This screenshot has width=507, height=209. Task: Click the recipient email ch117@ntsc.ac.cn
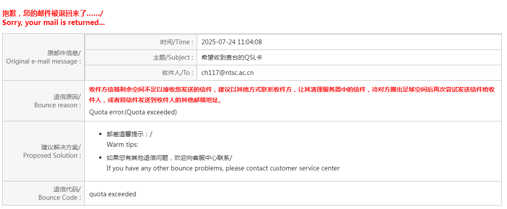click(227, 73)
